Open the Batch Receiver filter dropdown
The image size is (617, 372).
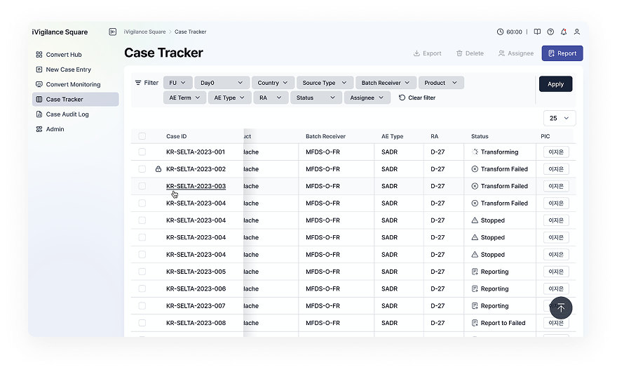click(x=386, y=83)
